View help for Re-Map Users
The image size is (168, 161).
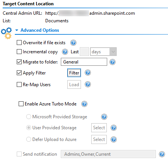coord(88,84)
